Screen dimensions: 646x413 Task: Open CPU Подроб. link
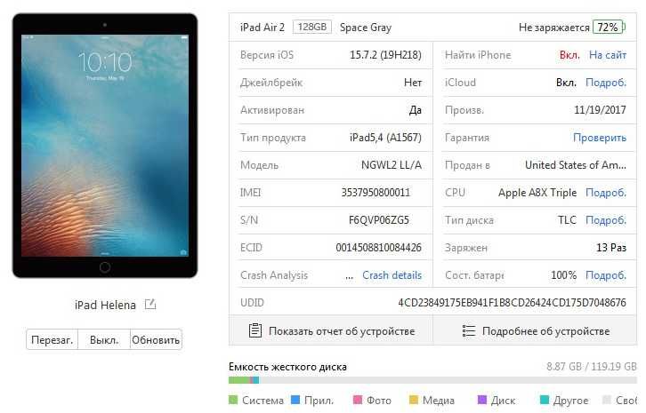tap(606, 193)
